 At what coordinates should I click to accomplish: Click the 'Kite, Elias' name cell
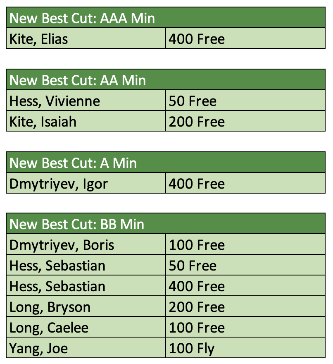coord(39,39)
